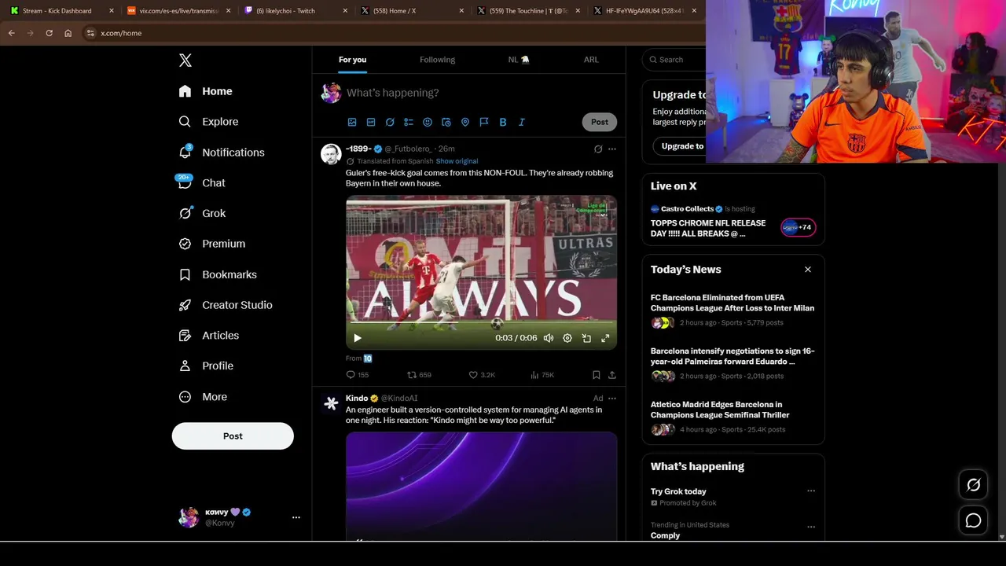The width and height of the screenshot is (1006, 566).
Task: Open more options on Kindo ad
Action: [x=612, y=399]
